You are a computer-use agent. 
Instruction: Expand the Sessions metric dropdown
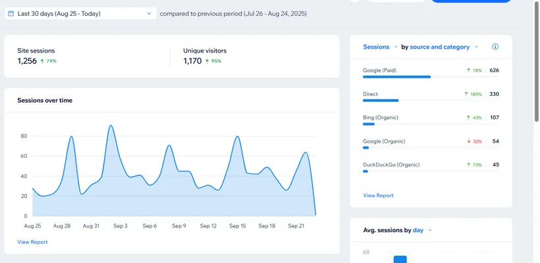point(380,47)
